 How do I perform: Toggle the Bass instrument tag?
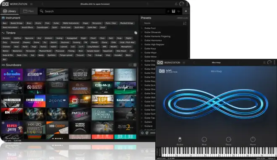5,23
